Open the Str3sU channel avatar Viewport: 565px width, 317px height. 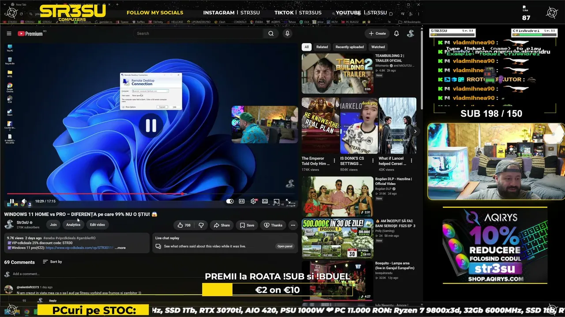point(9,225)
